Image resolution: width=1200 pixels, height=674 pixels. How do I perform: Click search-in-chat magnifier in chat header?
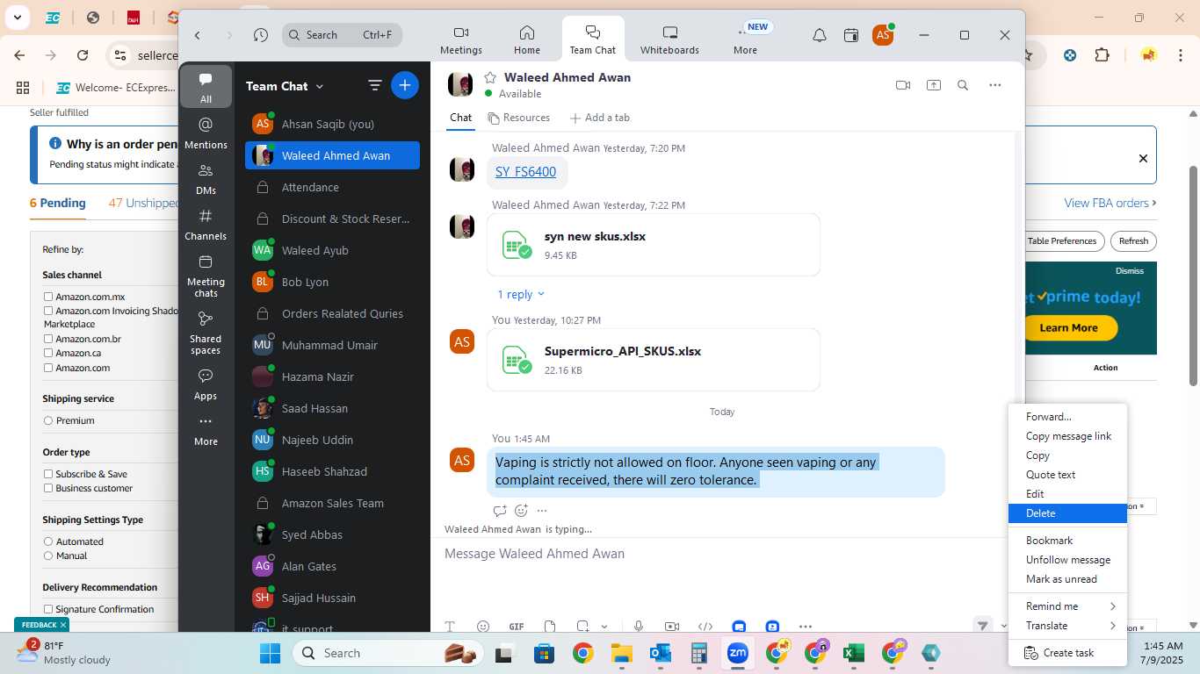(963, 85)
